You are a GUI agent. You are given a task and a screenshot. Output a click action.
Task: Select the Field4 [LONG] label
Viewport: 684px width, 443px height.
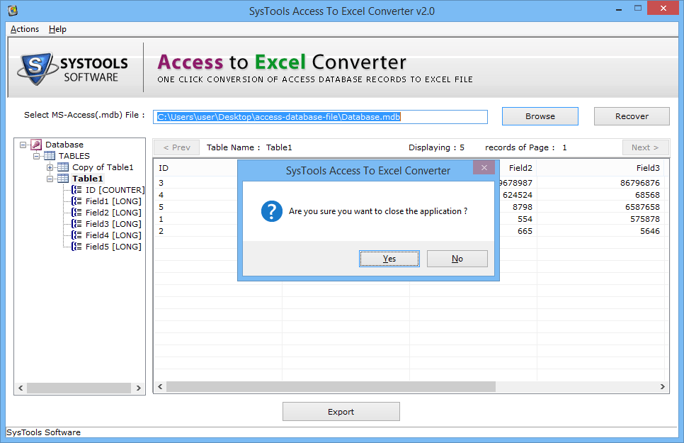click(113, 235)
